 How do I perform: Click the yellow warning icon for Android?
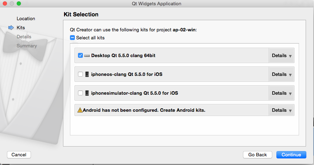point(80,110)
